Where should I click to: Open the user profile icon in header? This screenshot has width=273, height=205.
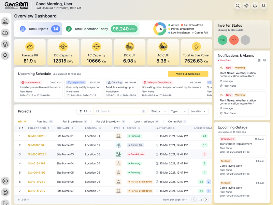[x=263, y=6]
